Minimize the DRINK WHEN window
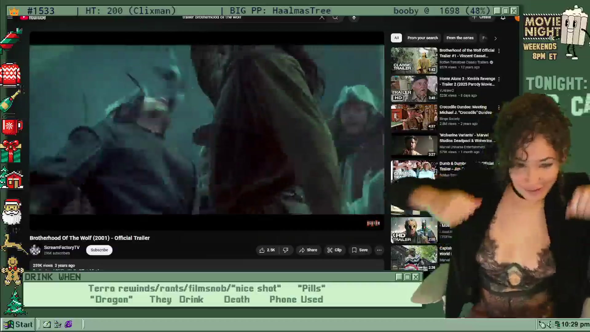The height and width of the screenshot is (332, 590). point(399,277)
